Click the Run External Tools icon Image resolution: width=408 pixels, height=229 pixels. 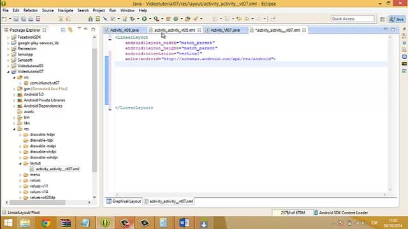pyautogui.click(x=156, y=18)
